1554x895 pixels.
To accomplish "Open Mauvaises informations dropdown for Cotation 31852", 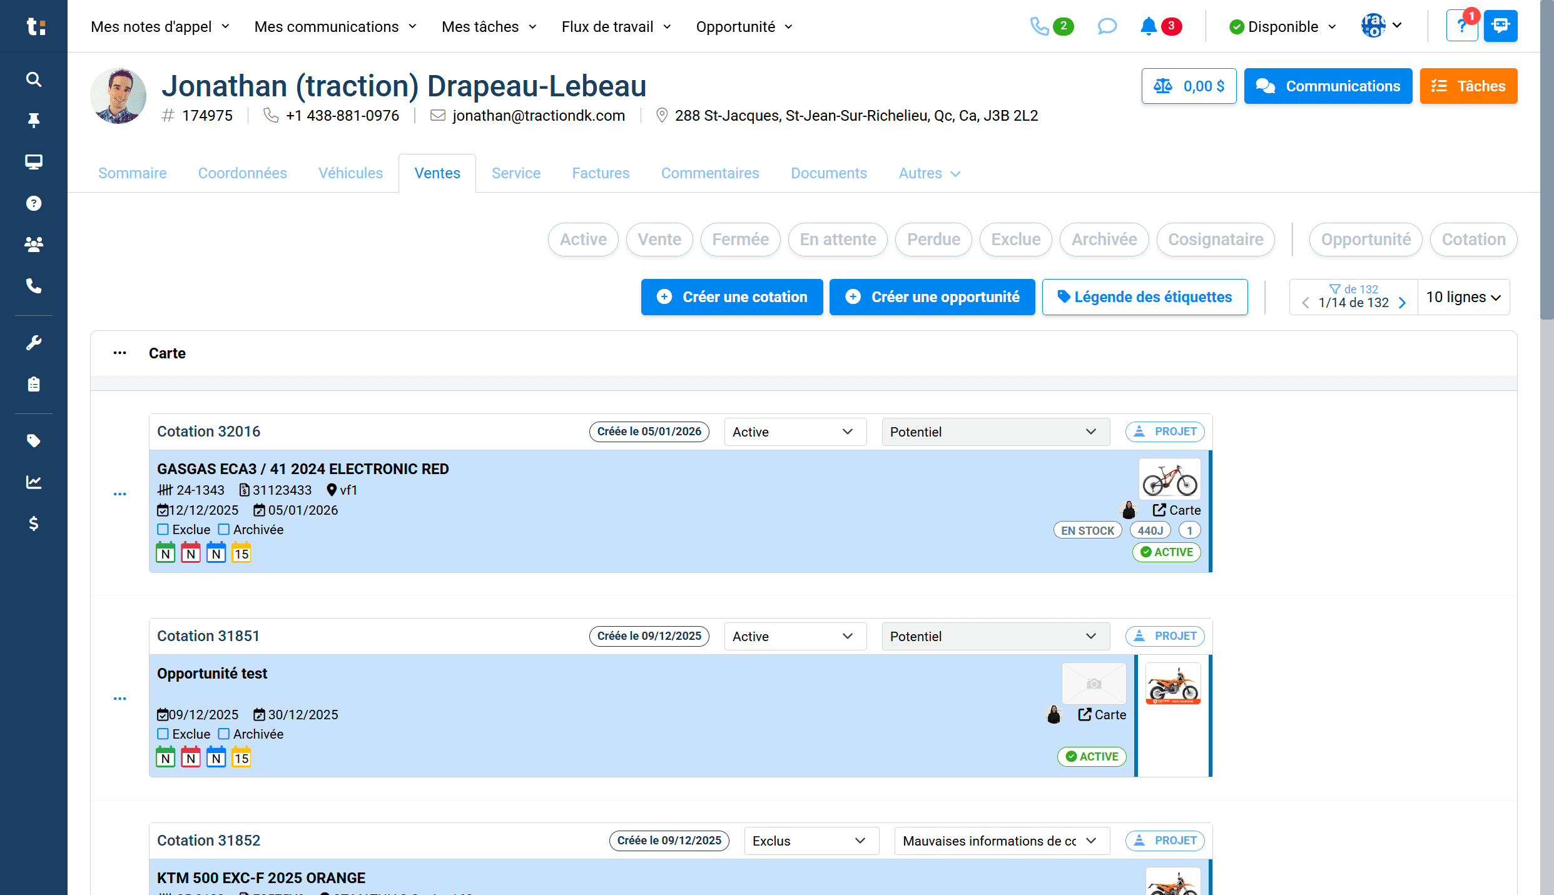I will [1002, 841].
